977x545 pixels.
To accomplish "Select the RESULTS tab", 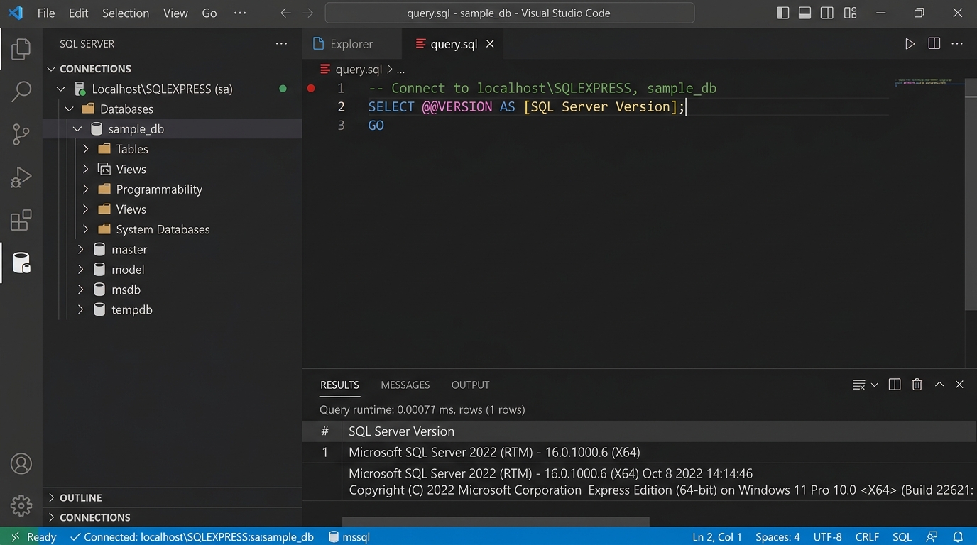I will point(339,385).
